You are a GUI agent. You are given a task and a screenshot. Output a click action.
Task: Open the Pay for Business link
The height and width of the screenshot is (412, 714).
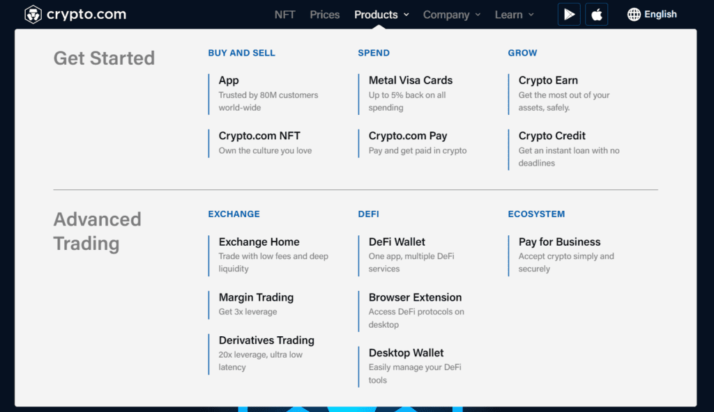(559, 241)
